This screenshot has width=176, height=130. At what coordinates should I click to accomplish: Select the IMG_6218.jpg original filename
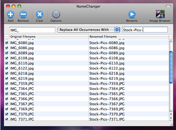(x=22, y=73)
